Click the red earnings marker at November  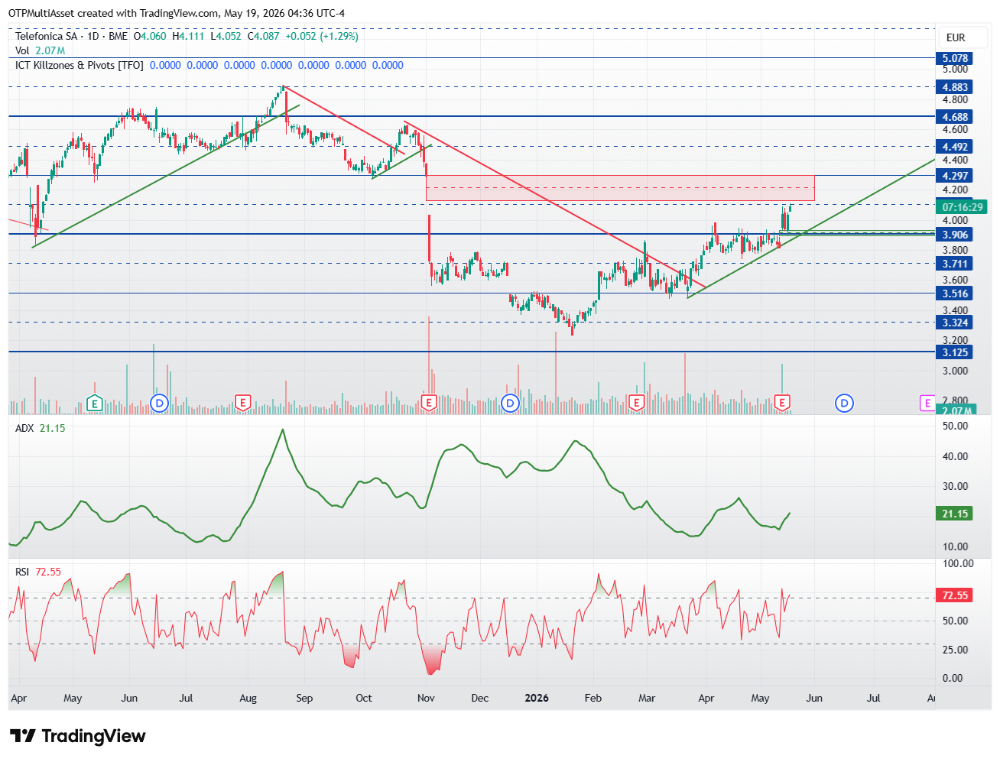[429, 403]
